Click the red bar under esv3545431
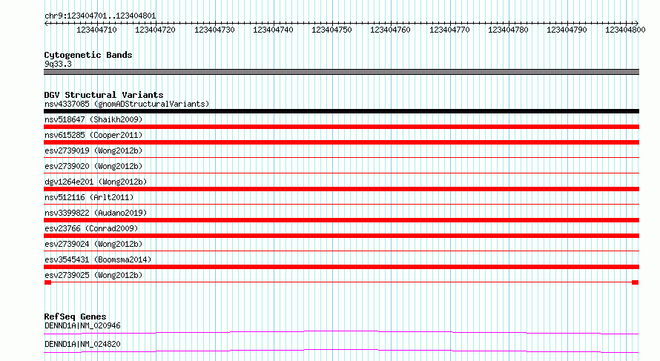Viewport: 660px width, 361px height. click(x=341, y=267)
